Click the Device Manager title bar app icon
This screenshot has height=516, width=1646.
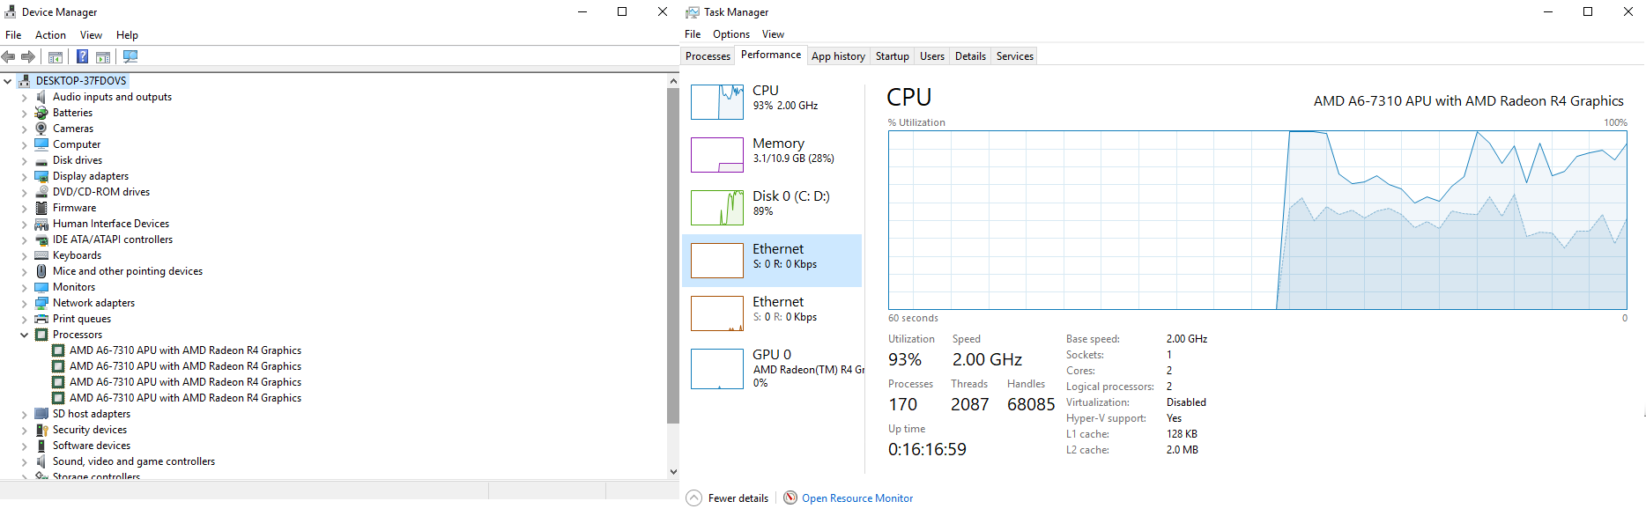click(11, 11)
